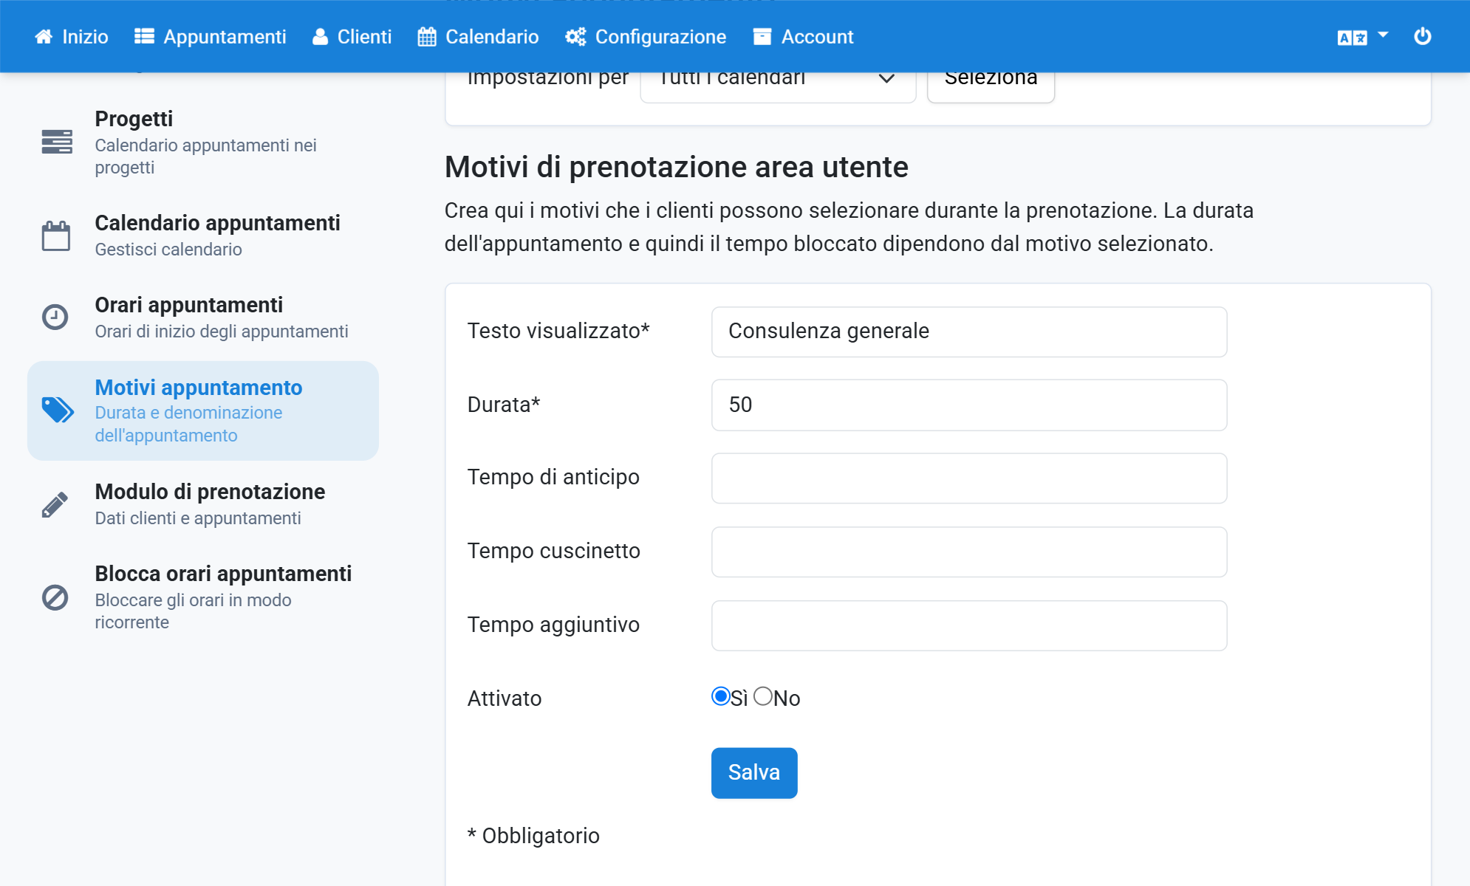
Task: Click the power logout icon
Action: click(1423, 36)
